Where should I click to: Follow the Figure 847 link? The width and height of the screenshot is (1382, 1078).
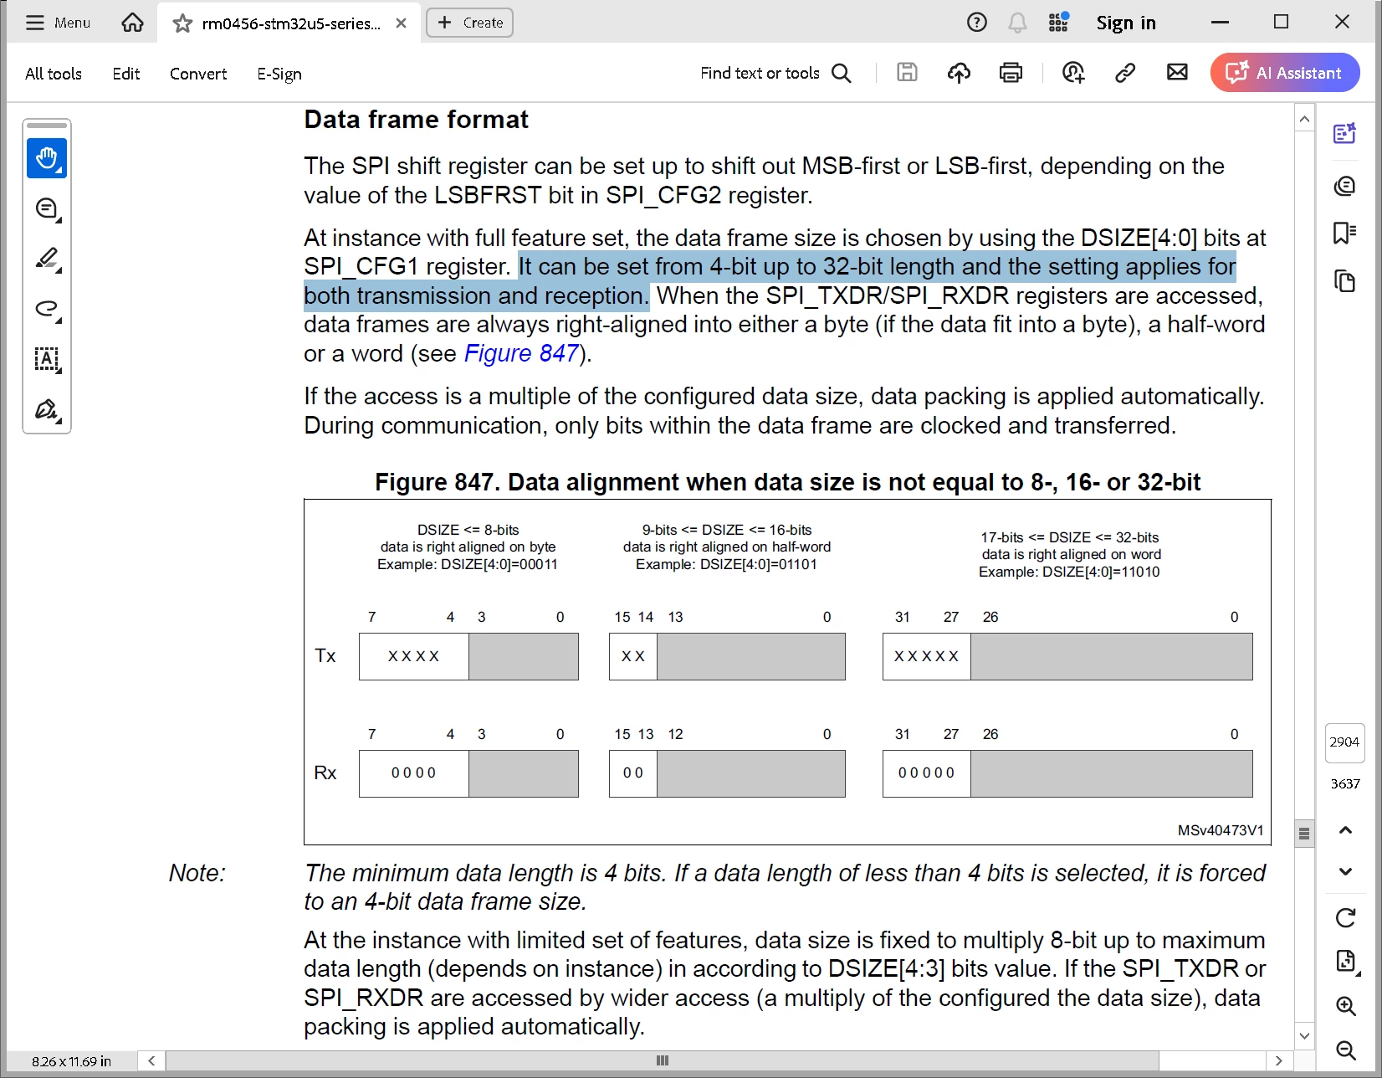click(521, 353)
